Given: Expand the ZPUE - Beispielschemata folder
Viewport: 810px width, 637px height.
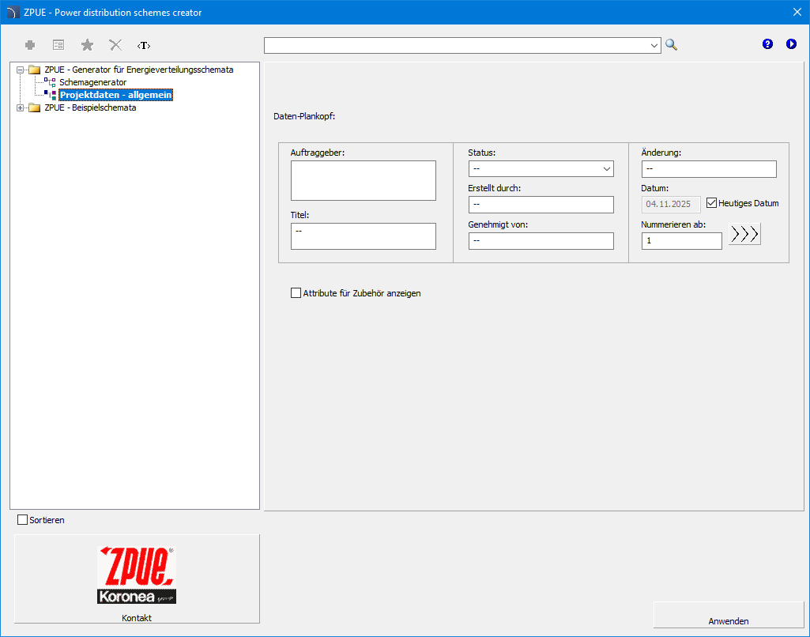Looking at the screenshot, I should click(x=21, y=108).
